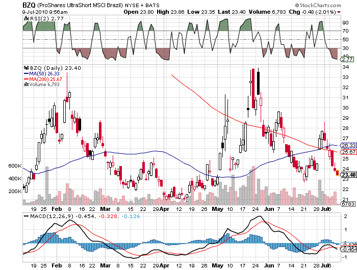This screenshot has width=357, height=270.
Task: Click the red down-arrow change indicator
Action: (339, 12)
